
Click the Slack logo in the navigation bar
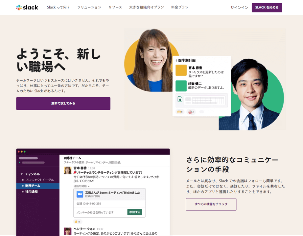27,7
